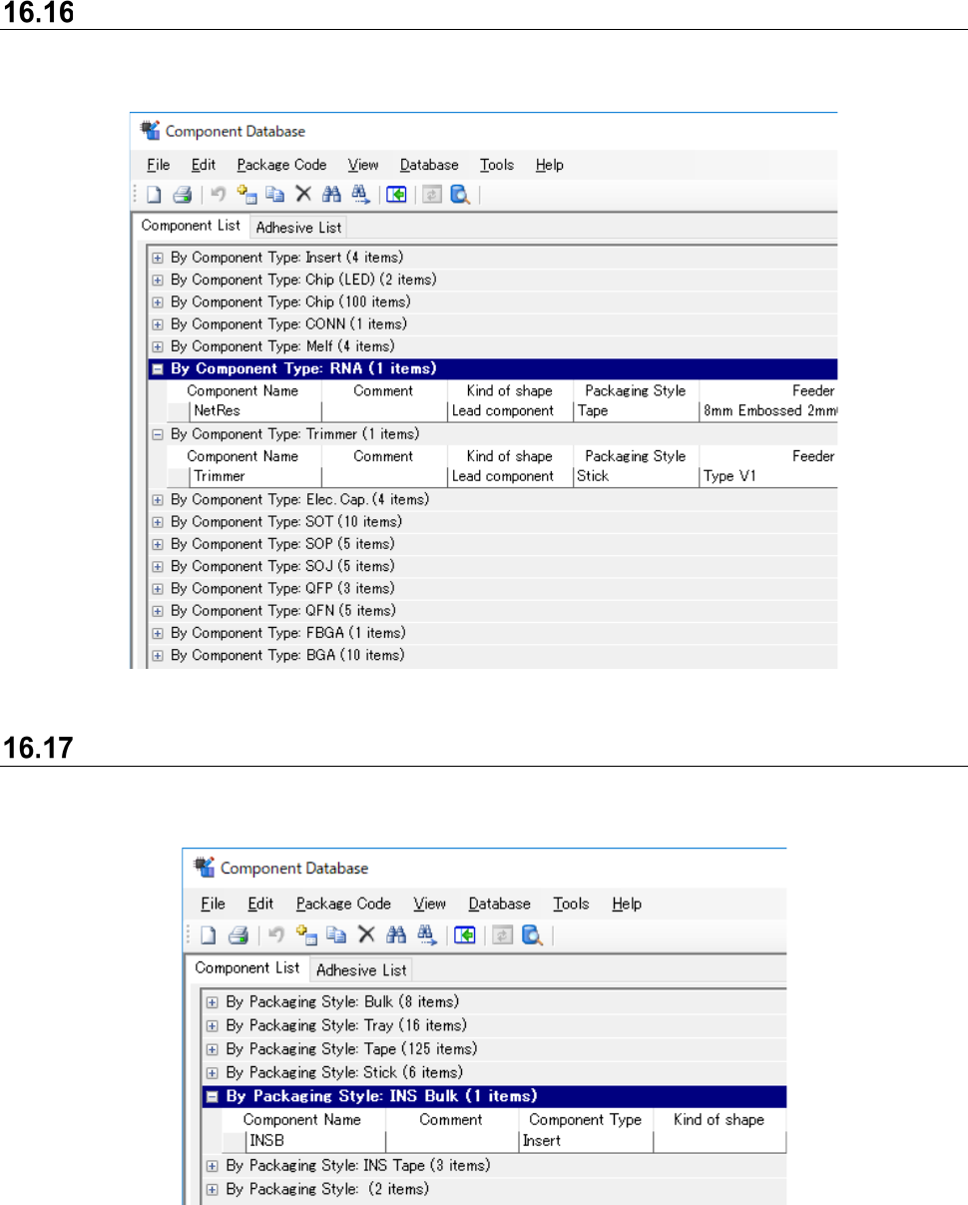Expand the Chip (100 items) group

coord(157,301)
